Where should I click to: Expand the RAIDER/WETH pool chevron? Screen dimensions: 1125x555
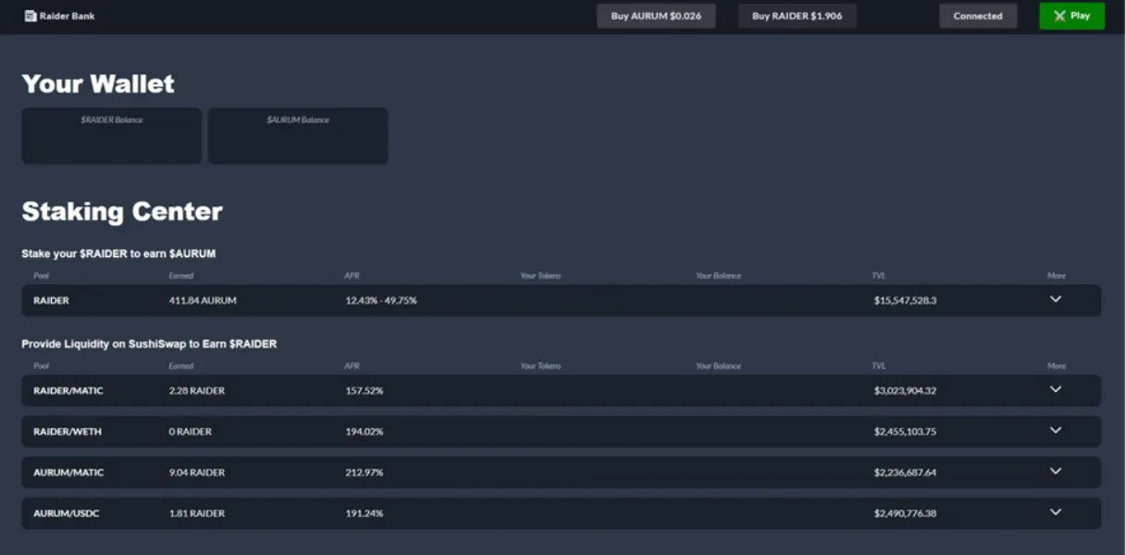(x=1055, y=431)
